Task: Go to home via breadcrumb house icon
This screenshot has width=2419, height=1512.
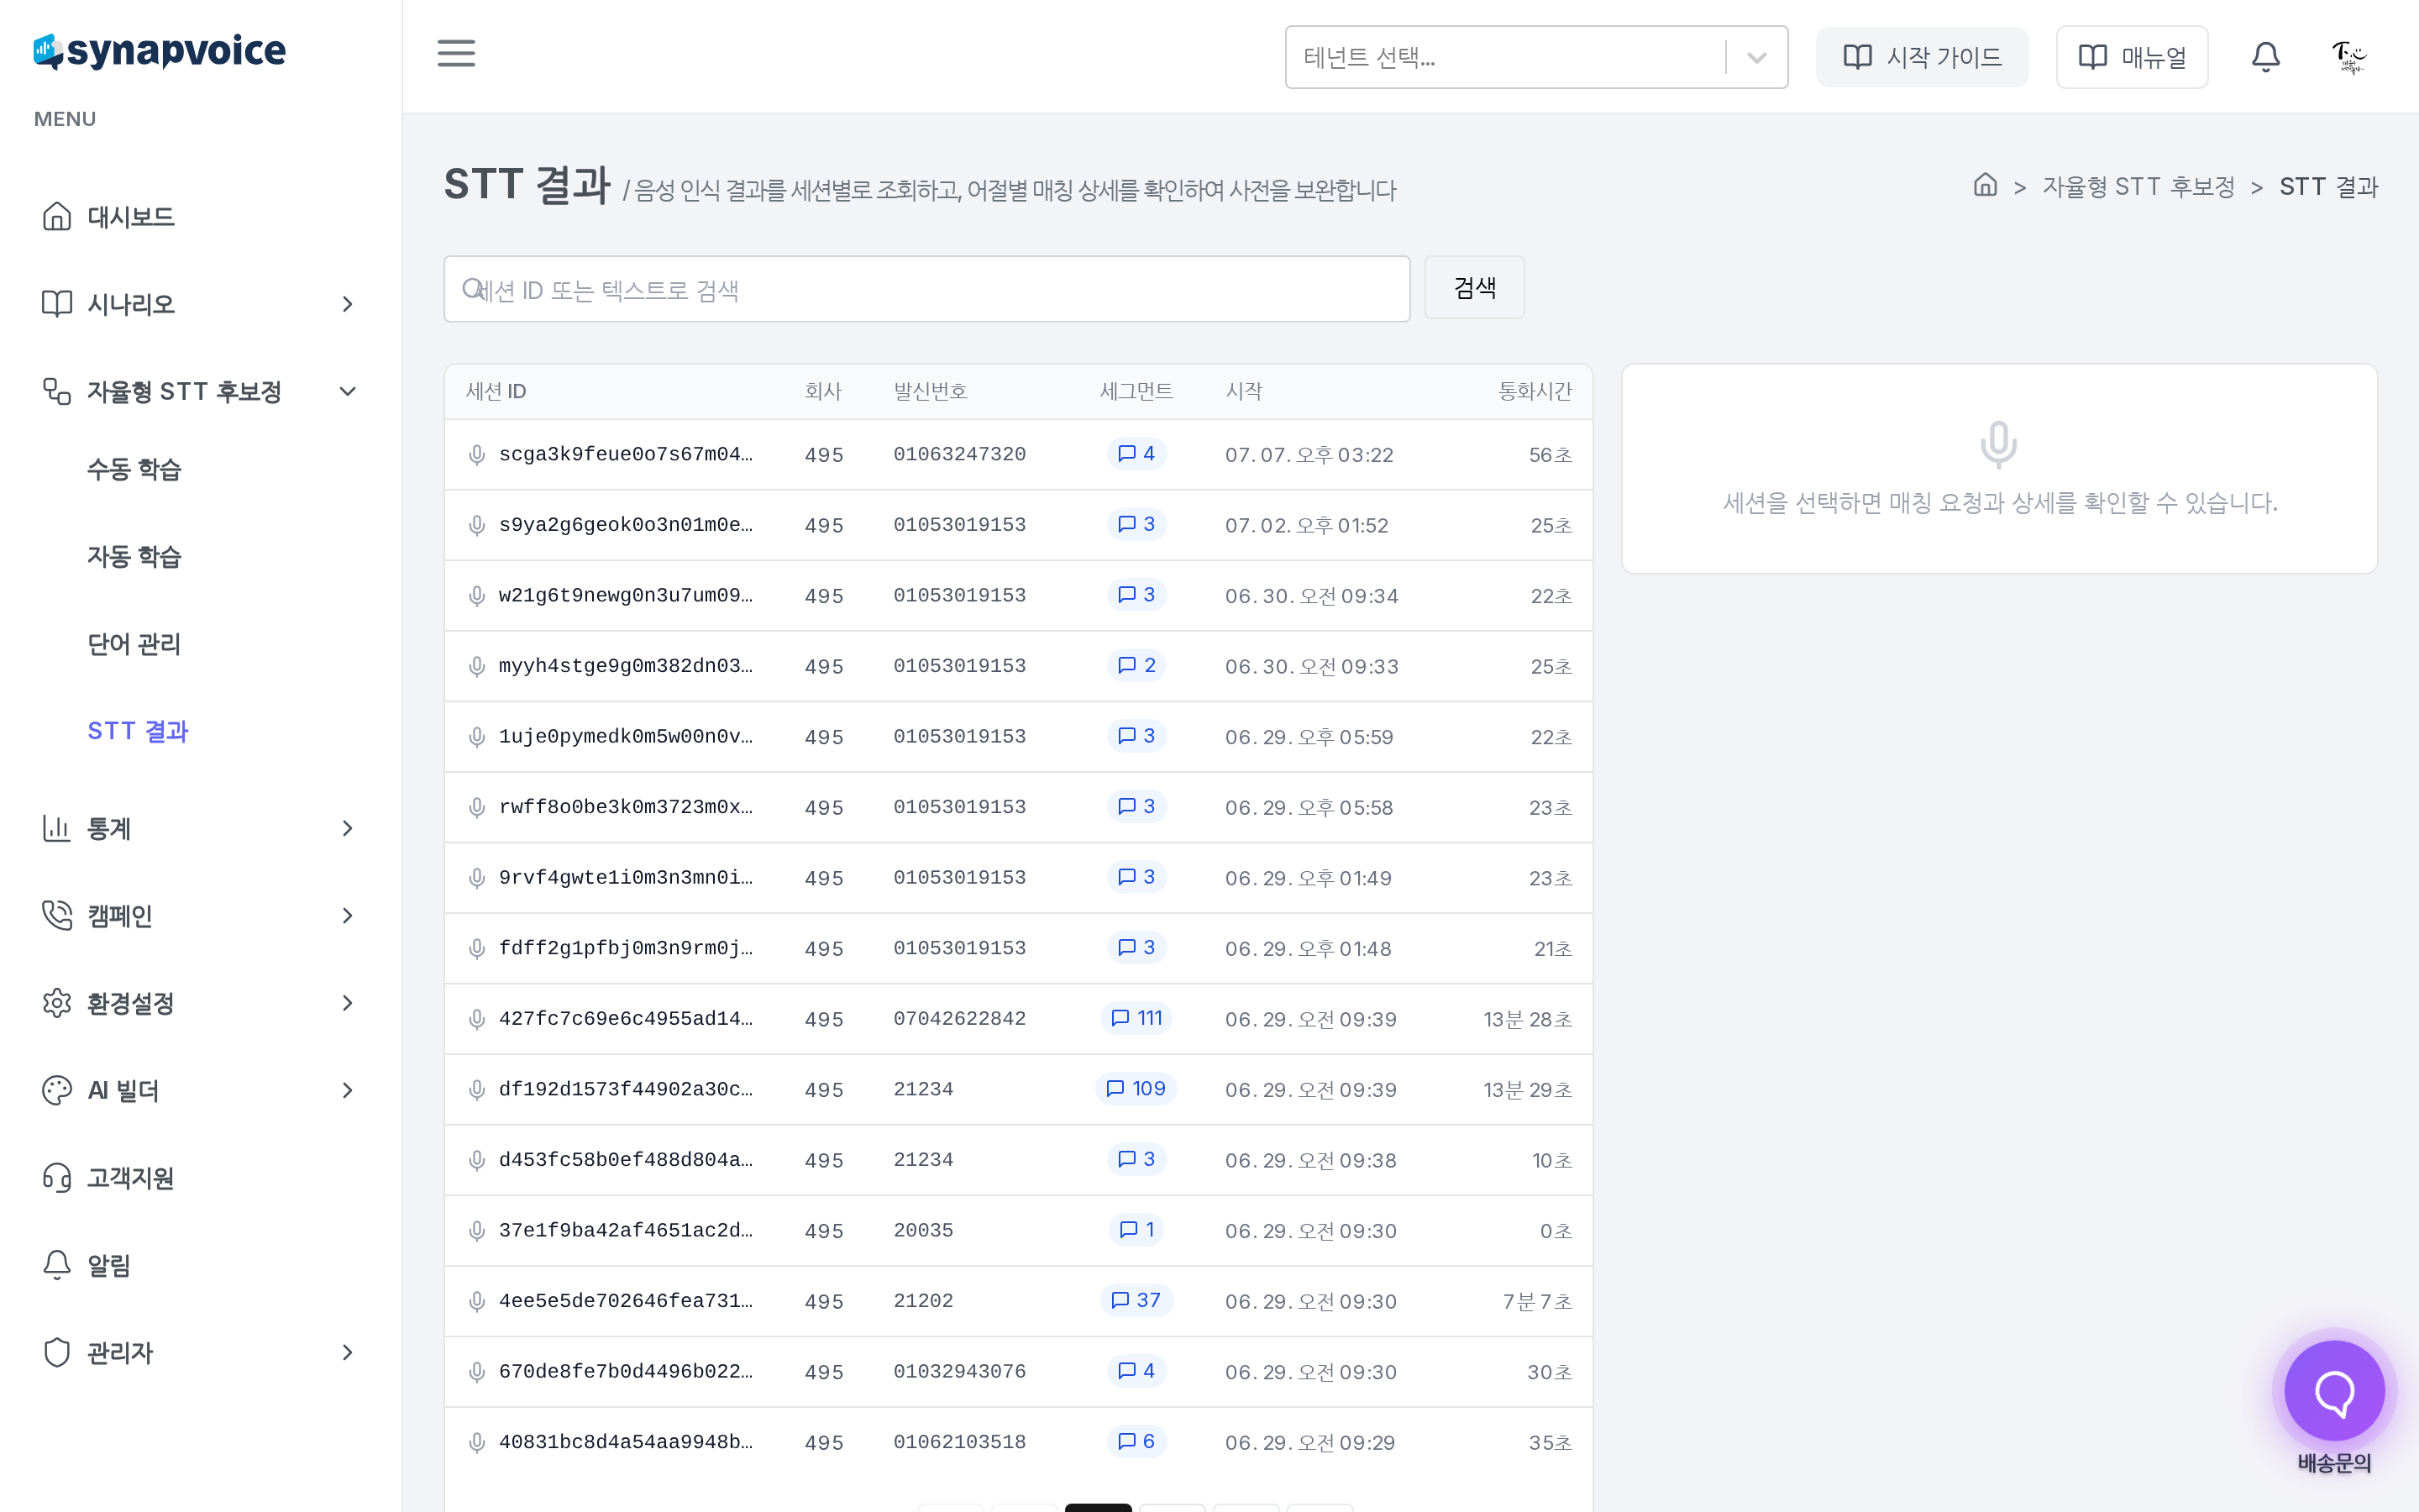Action: click(1986, 185)
